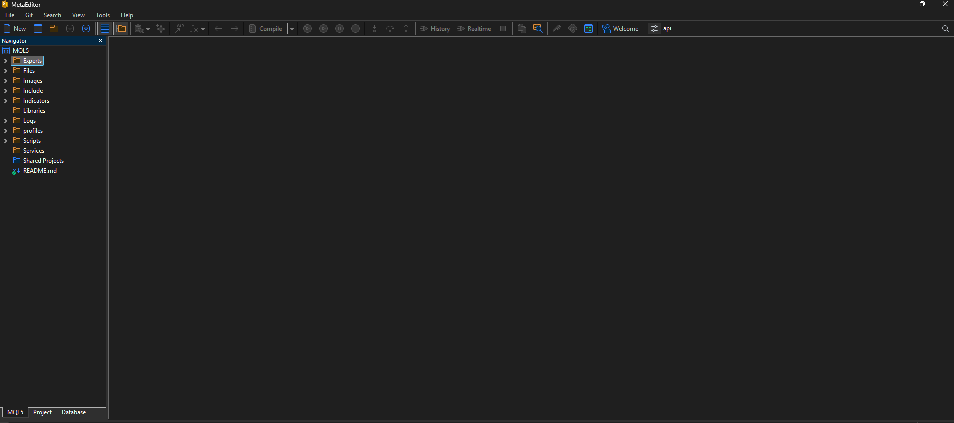Click the paste clipboard icon

[x=139, y=29]
